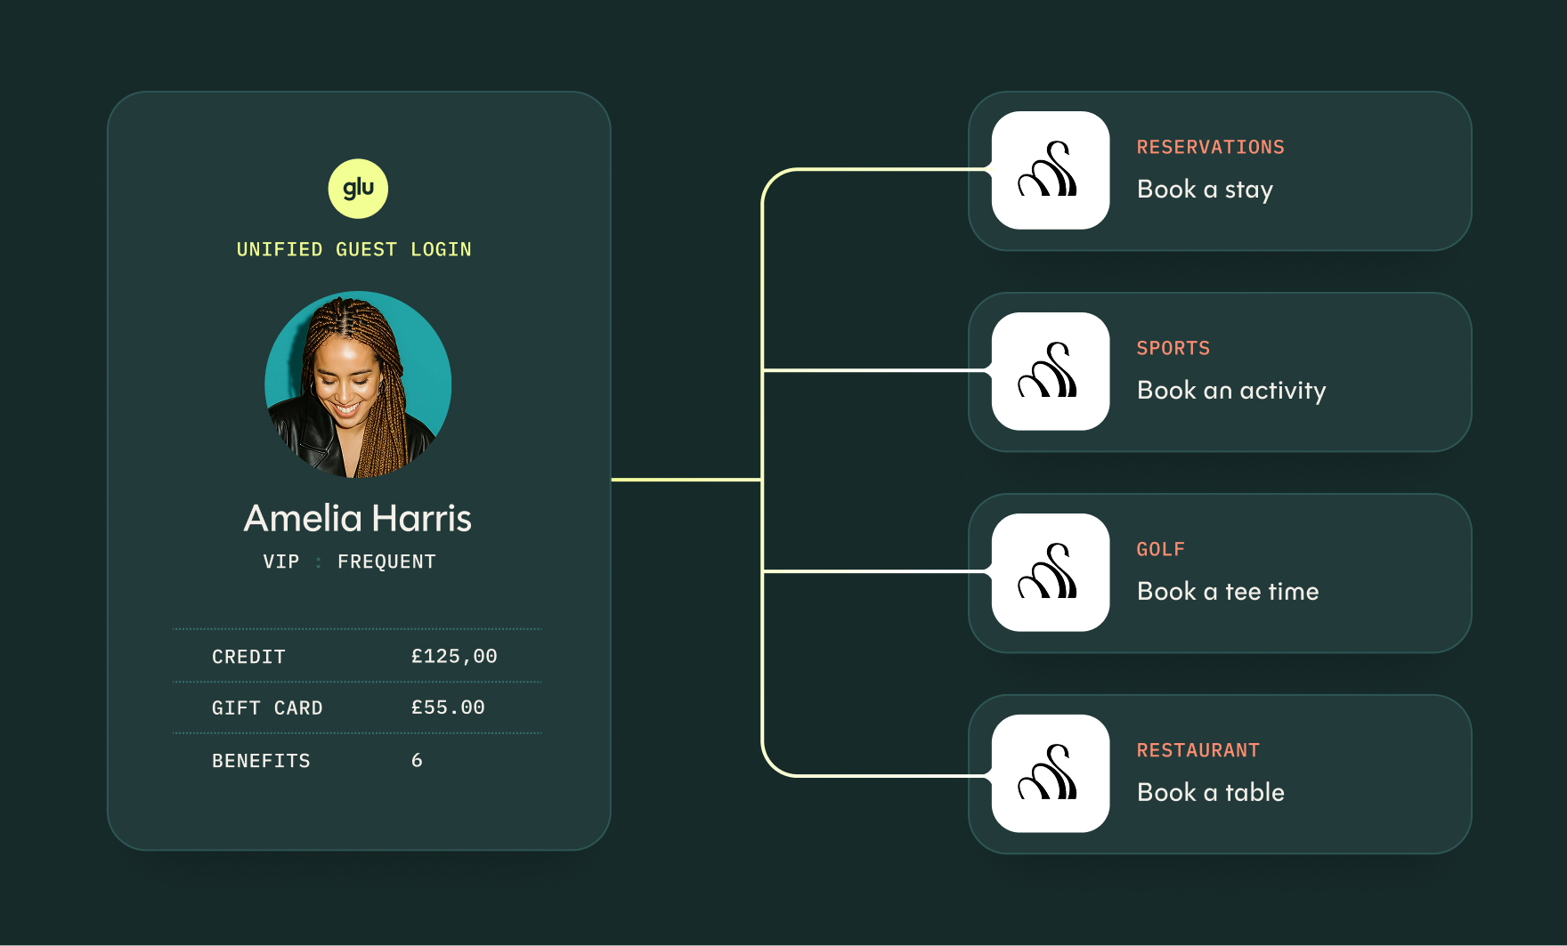Choose Book an activity option

point(1231,391)
